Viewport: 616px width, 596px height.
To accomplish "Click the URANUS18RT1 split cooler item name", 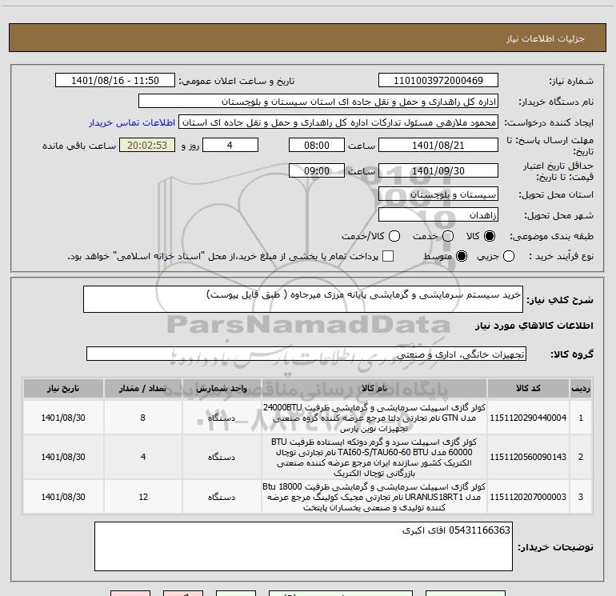I will 374,497.
